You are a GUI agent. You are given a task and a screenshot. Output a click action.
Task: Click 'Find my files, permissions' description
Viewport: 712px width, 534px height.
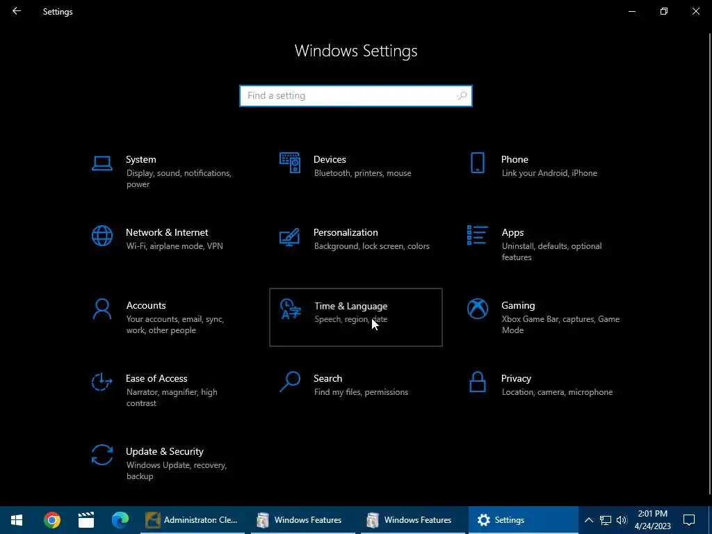coord(361,392)
